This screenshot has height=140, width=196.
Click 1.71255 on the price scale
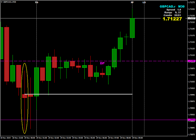pos(192,9)
